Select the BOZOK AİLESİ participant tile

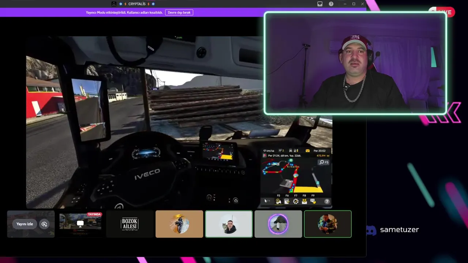click(130, 224)
